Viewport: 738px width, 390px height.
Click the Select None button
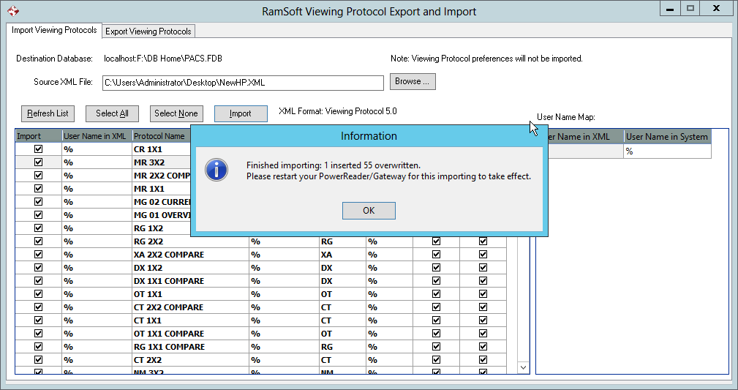tap(176, 113)
